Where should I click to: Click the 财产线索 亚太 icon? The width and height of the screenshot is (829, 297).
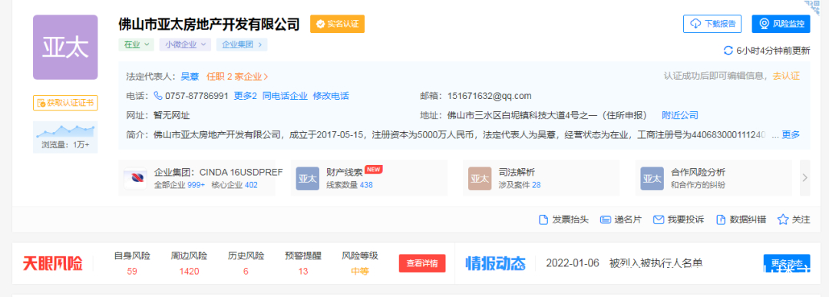click(x=307, y=179)
